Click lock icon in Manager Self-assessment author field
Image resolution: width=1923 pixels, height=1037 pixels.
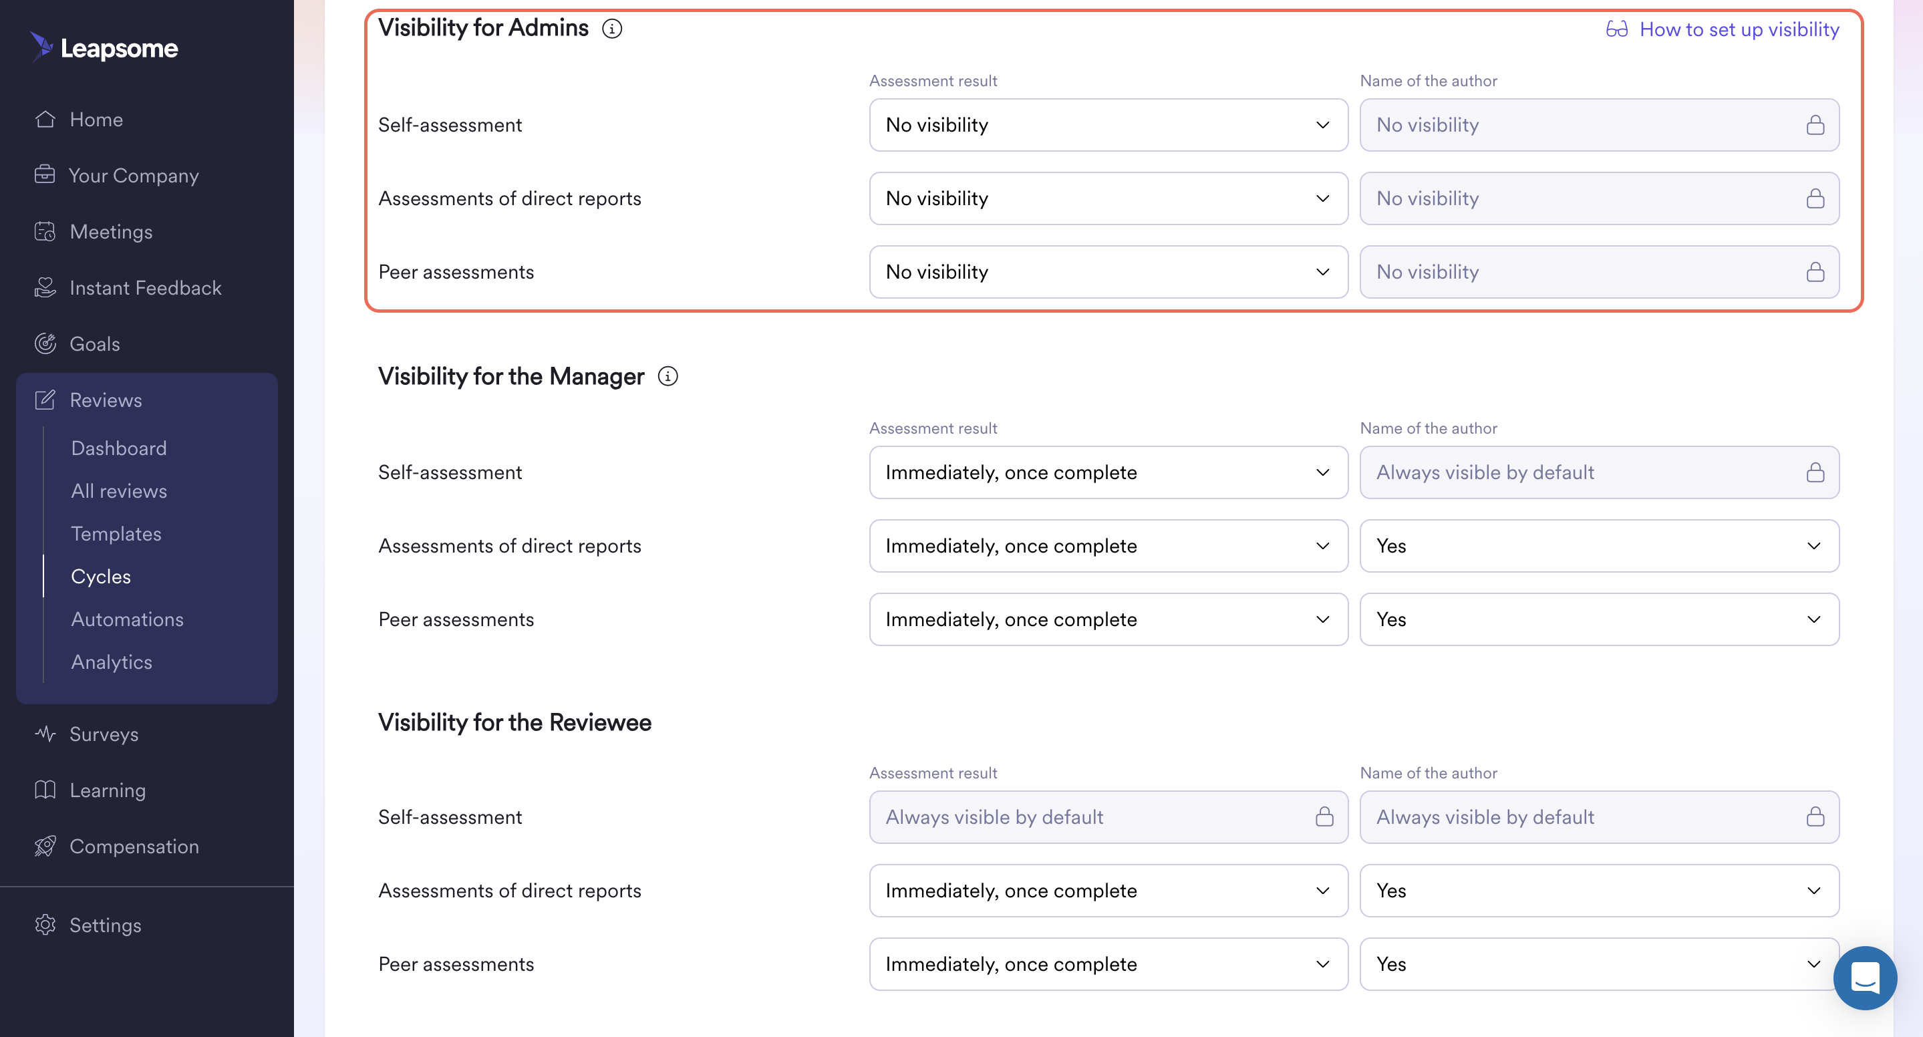pyautogui.click(x=1815, y=472)
